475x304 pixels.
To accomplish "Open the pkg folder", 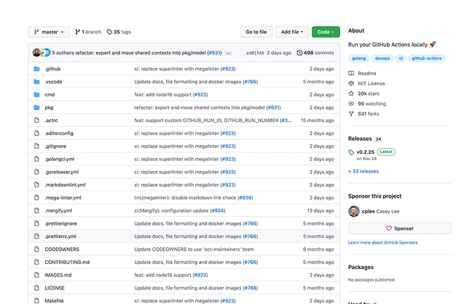I will click(49, 108).
